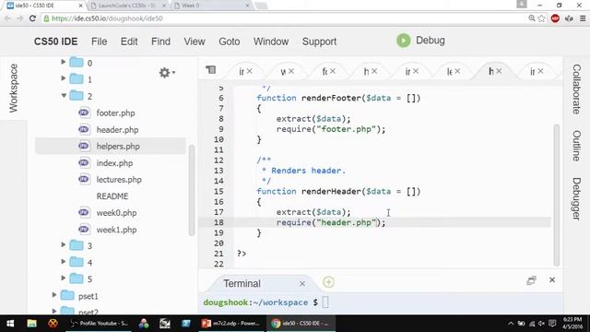Toggle the Collaborate side panel
This screenshot has width=590, height=332.
click(x=576, y=89)
